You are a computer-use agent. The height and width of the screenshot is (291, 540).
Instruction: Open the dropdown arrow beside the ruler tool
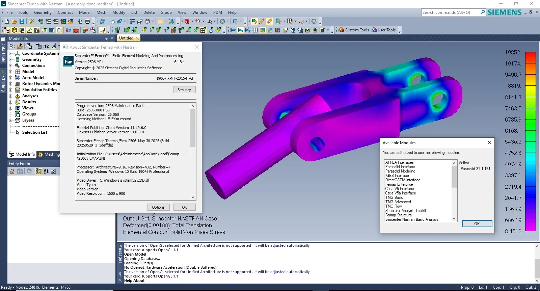[x=166, y=21]
